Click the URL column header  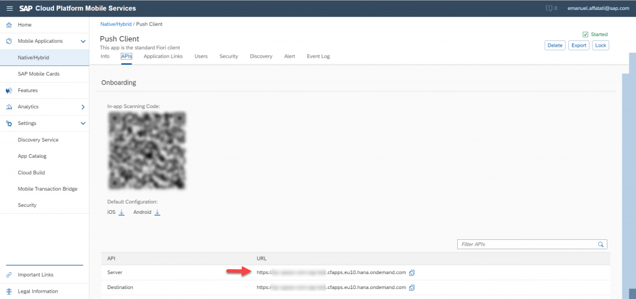[x=261, y=259]
